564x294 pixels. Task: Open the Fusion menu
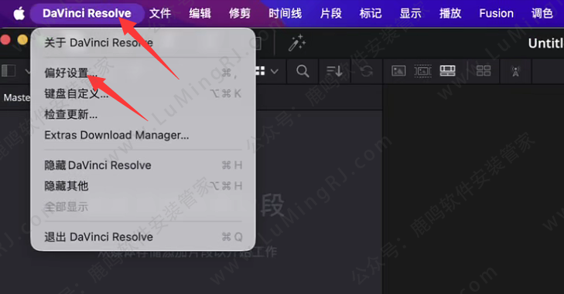(496, 14)
